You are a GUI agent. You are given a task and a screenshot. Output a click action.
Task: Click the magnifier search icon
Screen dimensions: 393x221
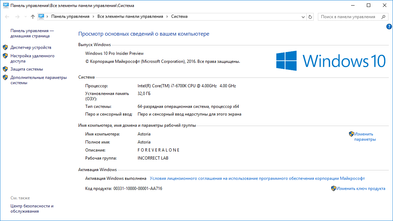pyautogui.click(x=383, y=17)
